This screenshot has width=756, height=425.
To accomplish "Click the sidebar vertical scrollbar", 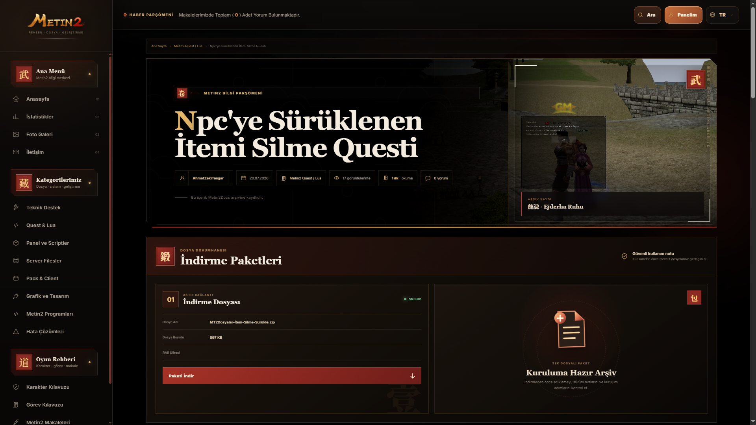I will (x=110, y=220).
